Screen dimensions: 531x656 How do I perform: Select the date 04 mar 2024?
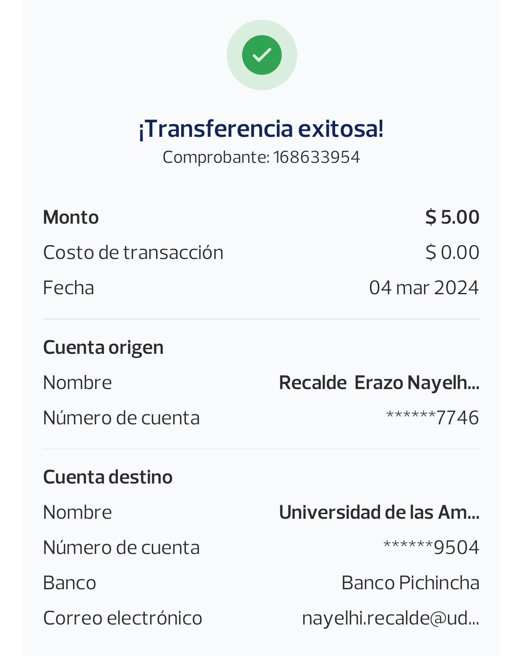click(424, 288)
